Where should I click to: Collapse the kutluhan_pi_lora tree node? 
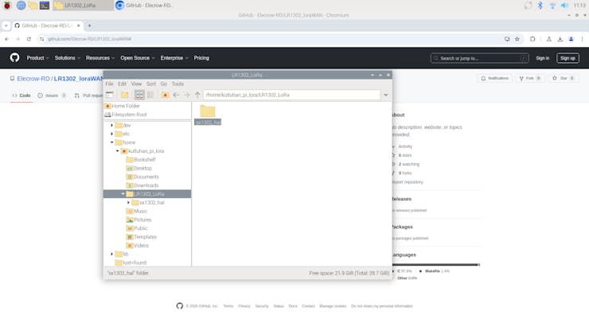click(118, 151)
